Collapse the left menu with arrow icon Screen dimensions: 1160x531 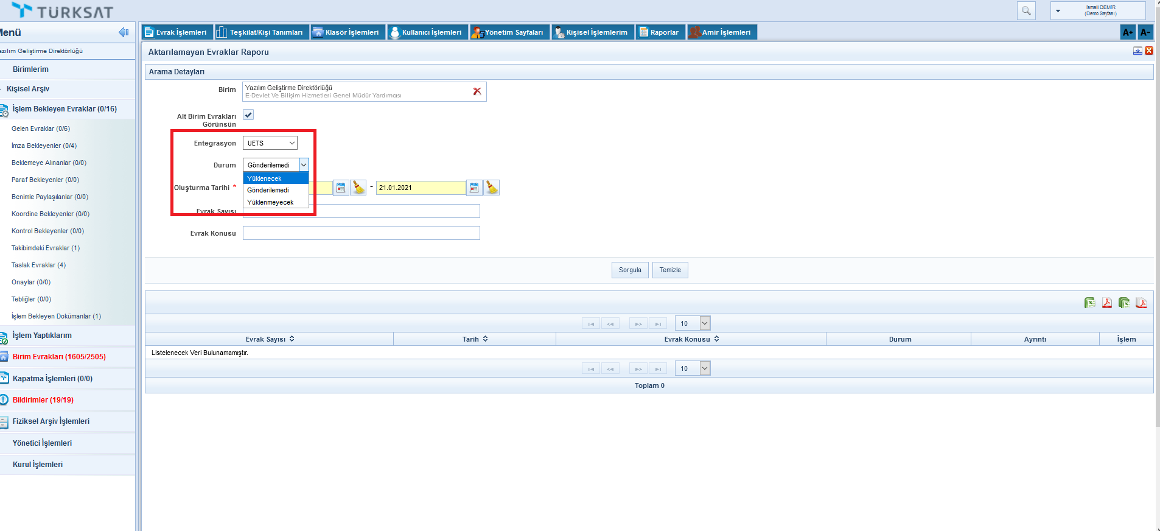124,32
